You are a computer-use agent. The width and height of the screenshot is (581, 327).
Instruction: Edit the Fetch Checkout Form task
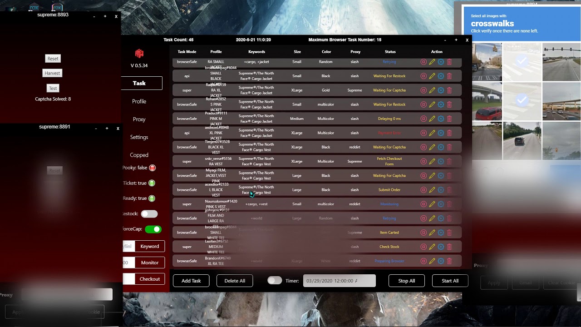432,161
